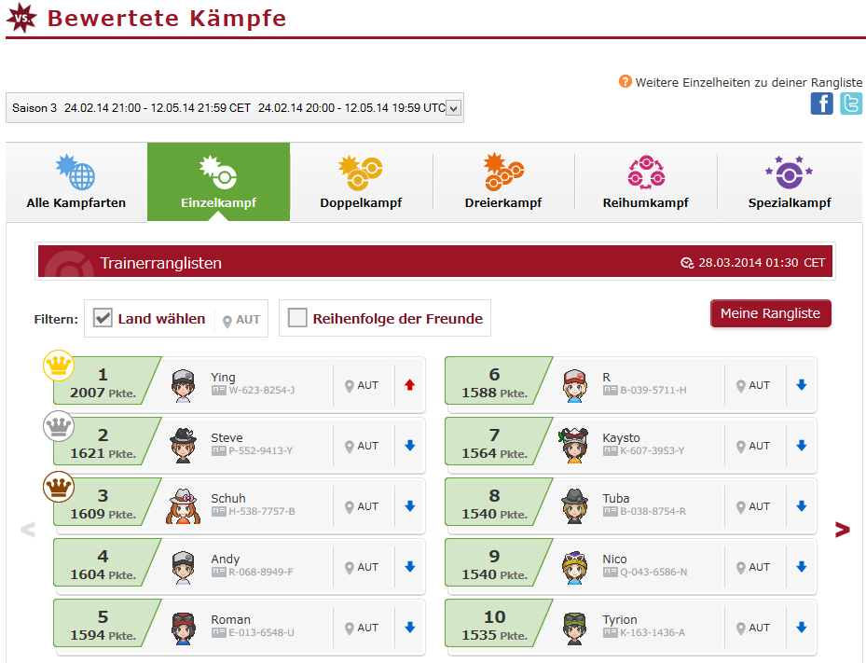Click the Ying trainer name

click(x=223, y=377)
